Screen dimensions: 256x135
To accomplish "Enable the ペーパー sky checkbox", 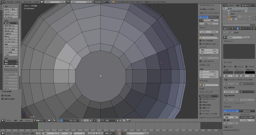I will click(x=225, y=67).
